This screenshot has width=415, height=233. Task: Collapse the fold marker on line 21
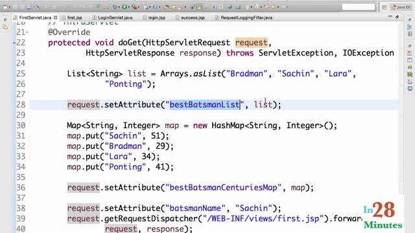[27, 32]
